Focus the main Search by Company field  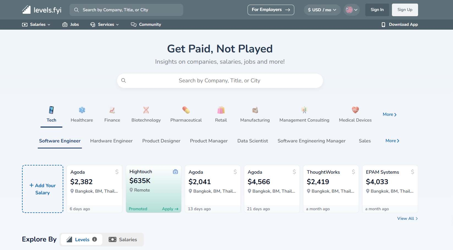click(220, 81)
